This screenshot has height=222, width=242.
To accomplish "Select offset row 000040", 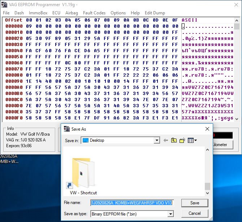I will (14, 51).
